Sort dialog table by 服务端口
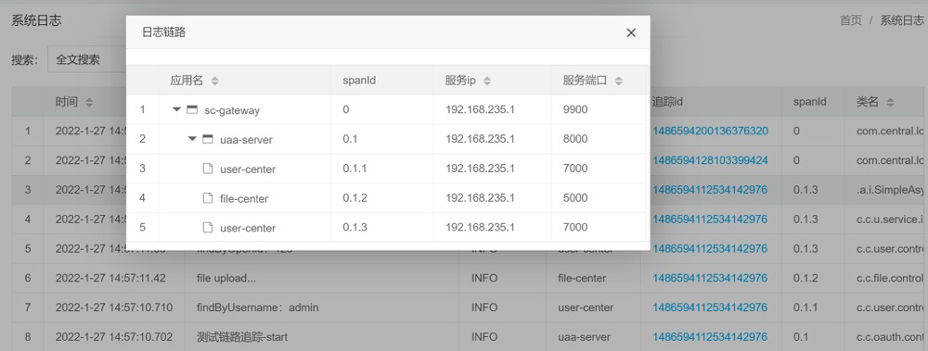 click(x=618, y=81)
